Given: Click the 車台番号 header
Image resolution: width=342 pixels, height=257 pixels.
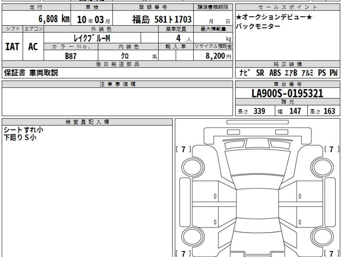Looking at the screenshot, I should [x=288, y=84].
